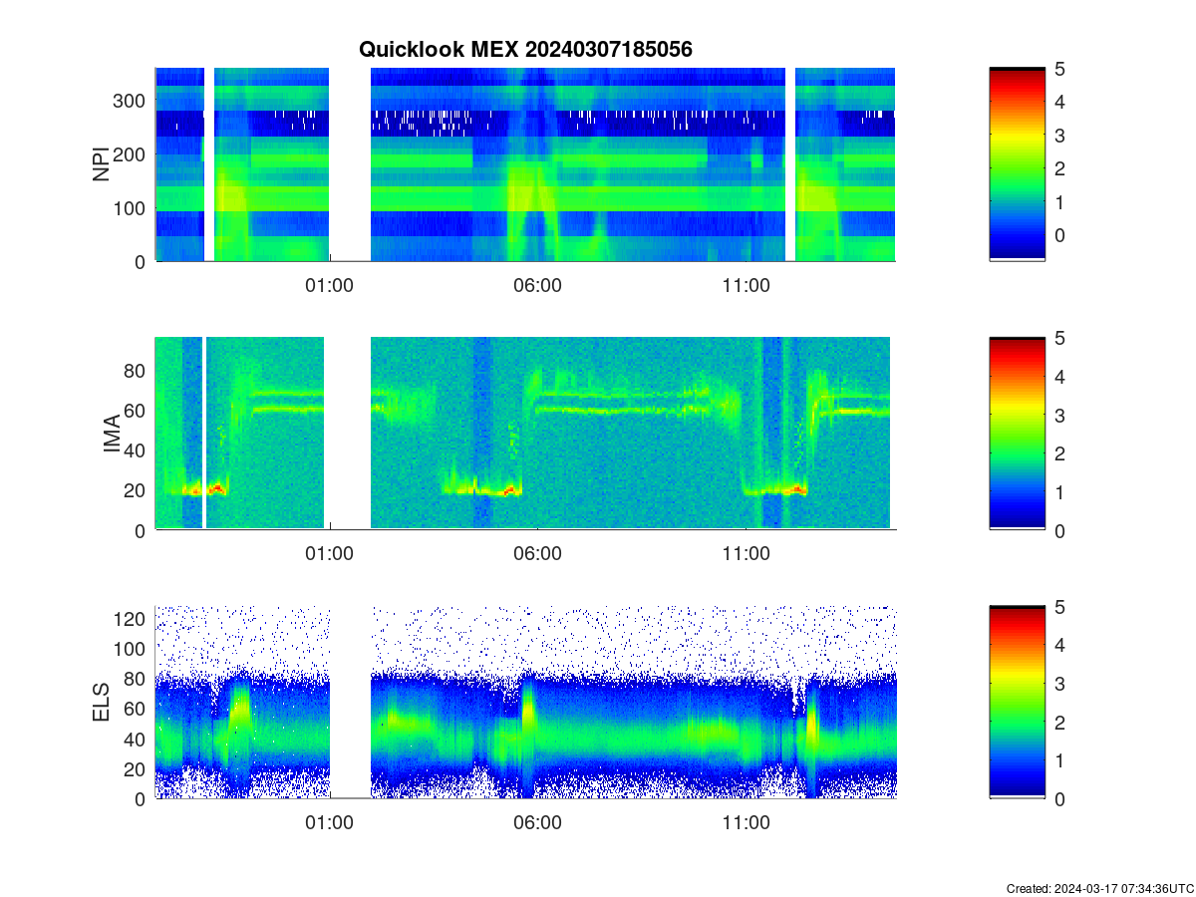This screenshot has width=1196, height=897.
Task: Click the 01:00 tick under NPI plot
Action: [329, 285]
